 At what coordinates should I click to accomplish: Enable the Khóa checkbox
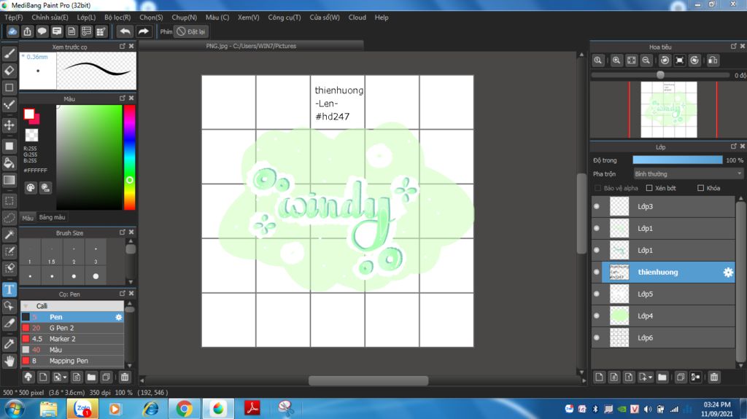(700, 188)
